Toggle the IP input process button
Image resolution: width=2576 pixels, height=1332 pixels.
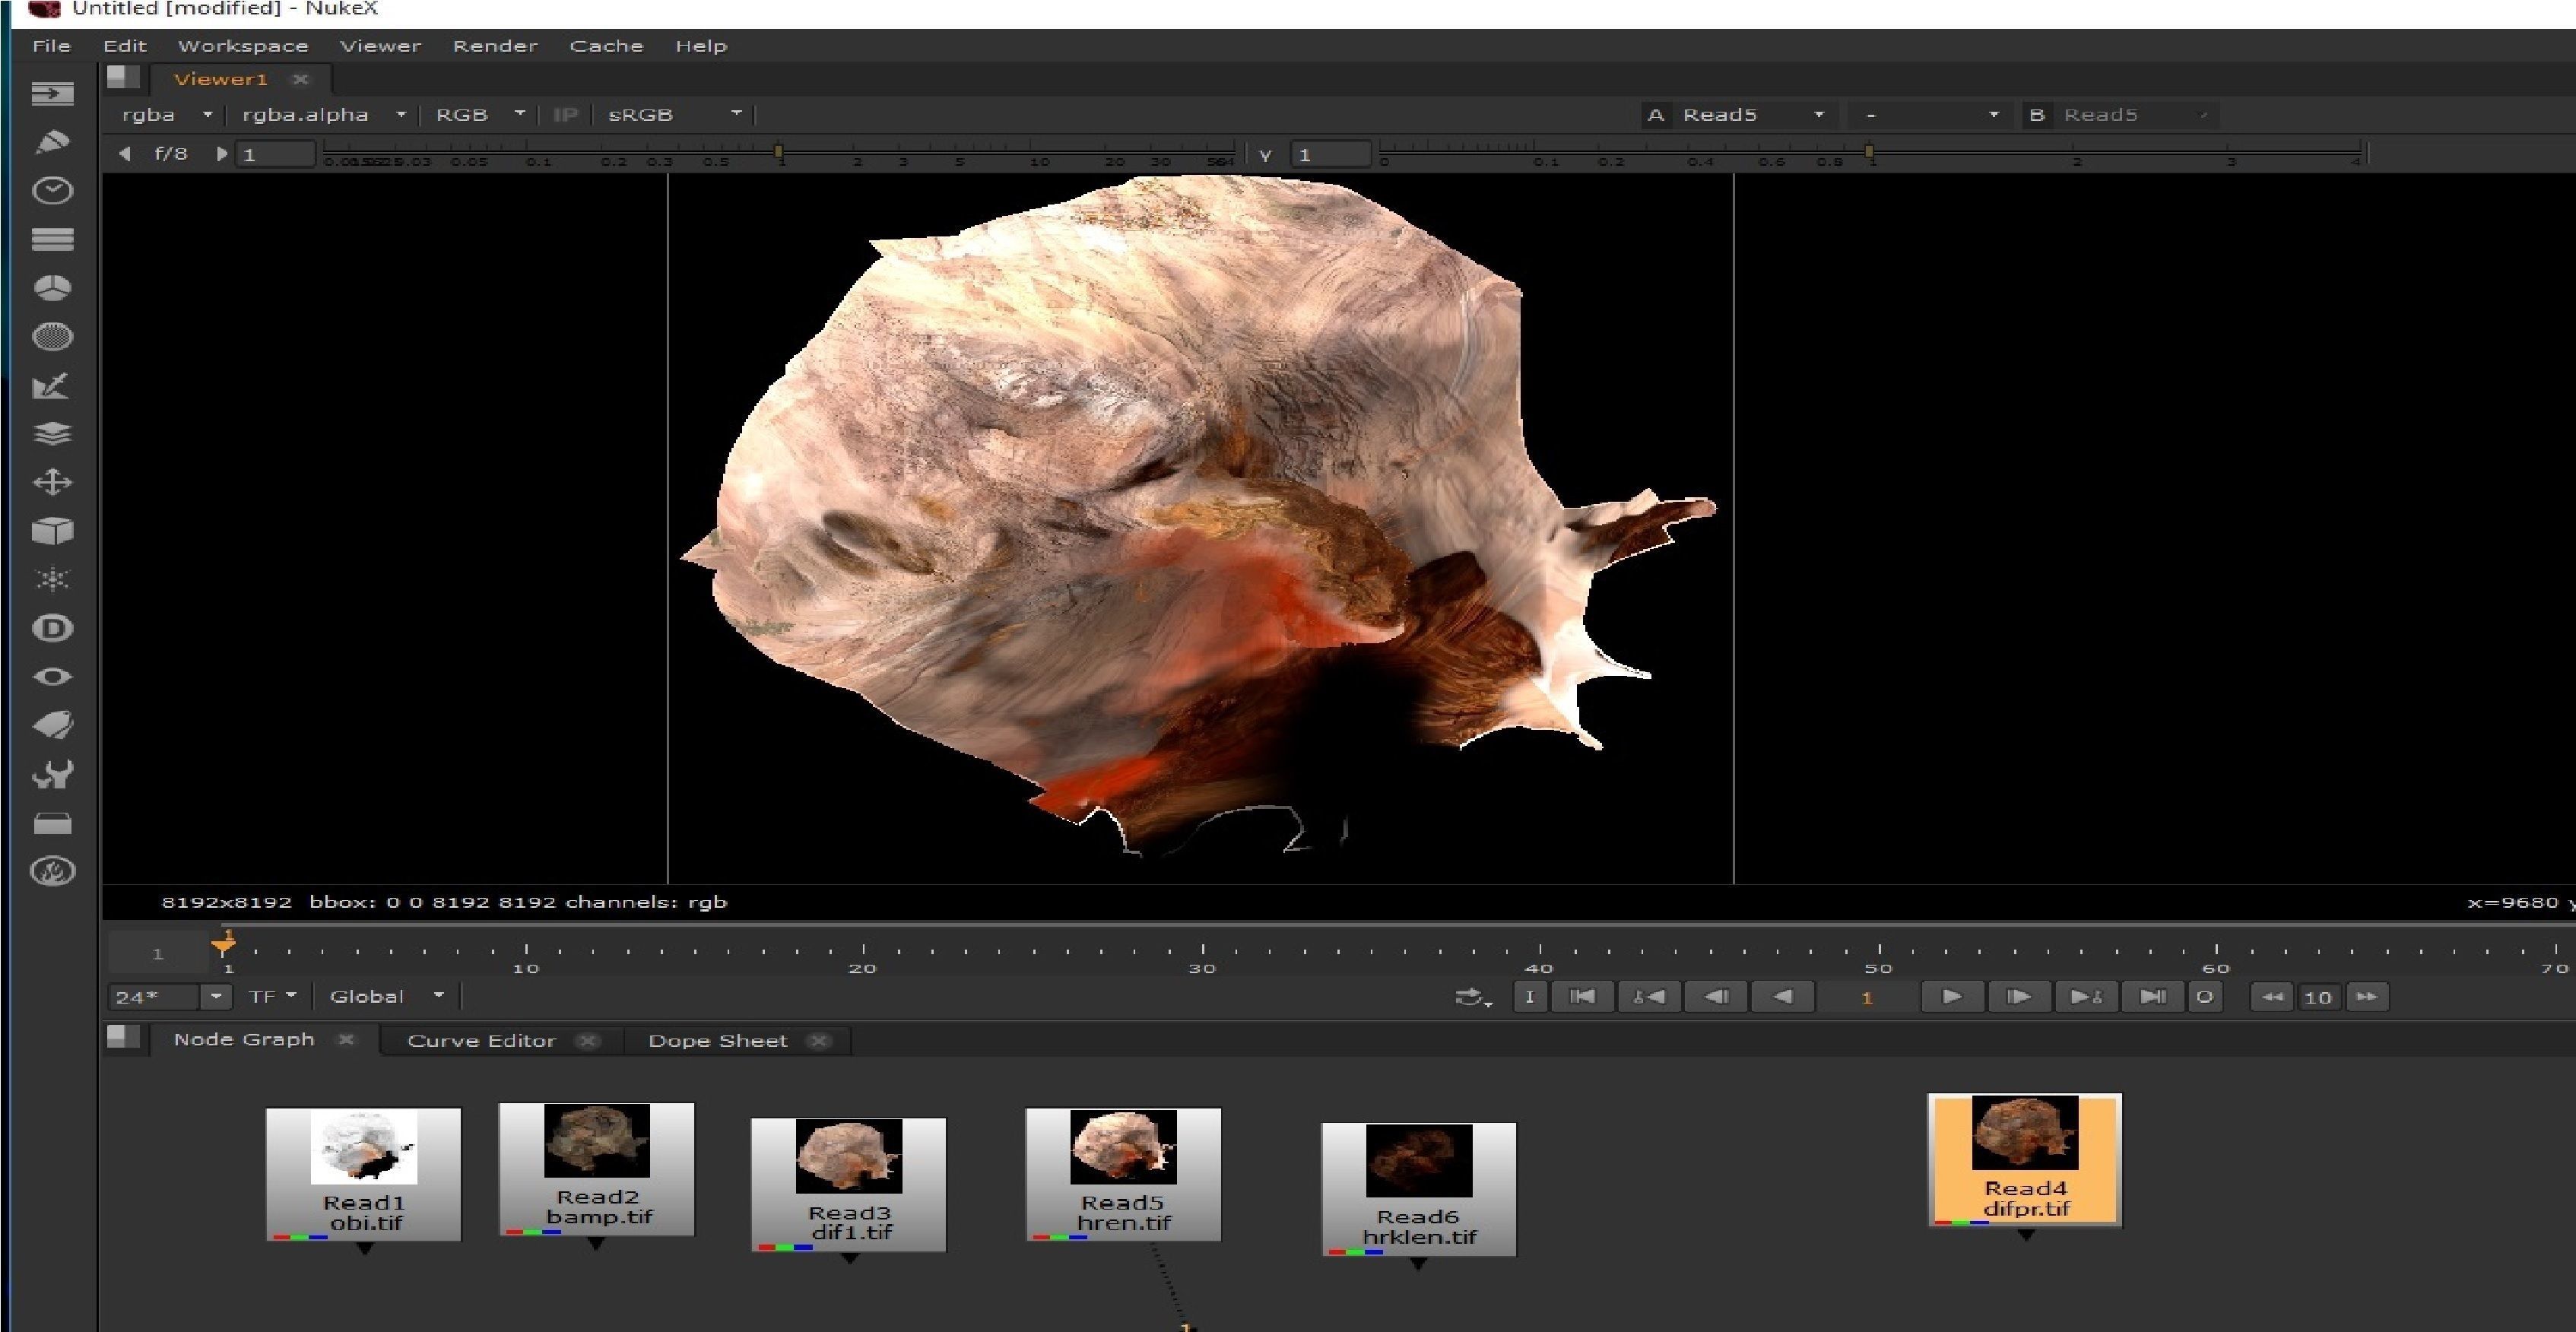(565, 115)
